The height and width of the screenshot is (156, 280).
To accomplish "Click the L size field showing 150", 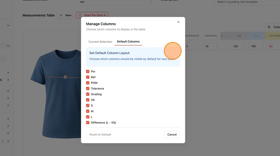I will [x=256, y=46].
